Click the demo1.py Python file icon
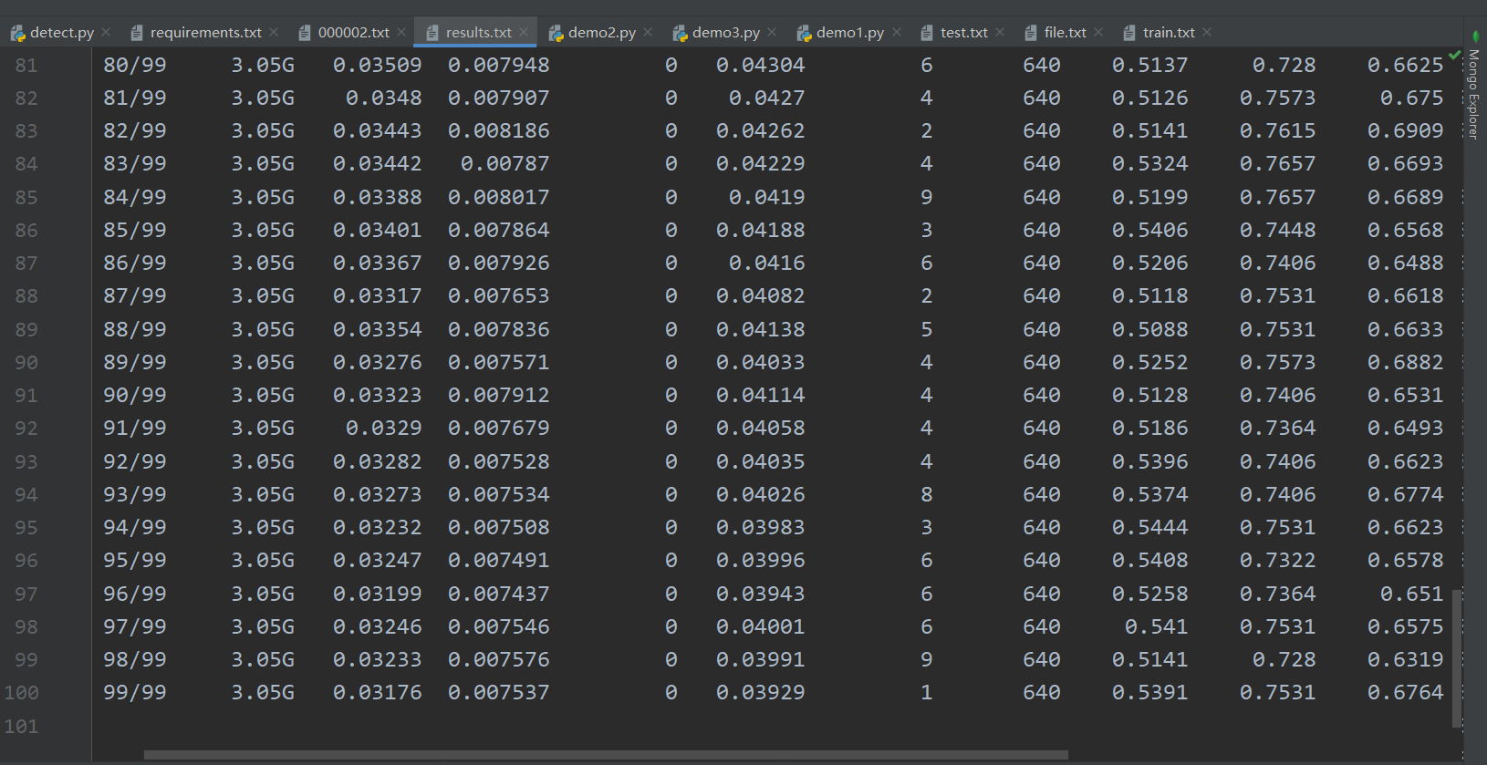 (804, 33)
